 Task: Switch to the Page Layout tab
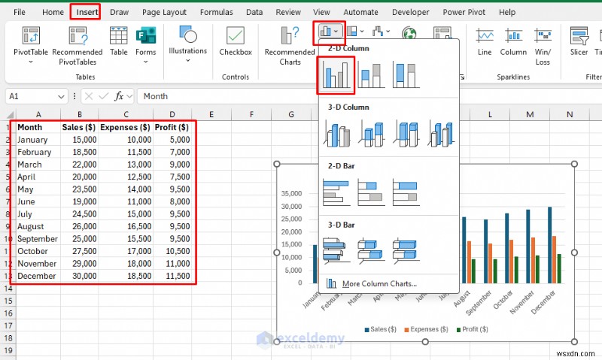point(164,12)
